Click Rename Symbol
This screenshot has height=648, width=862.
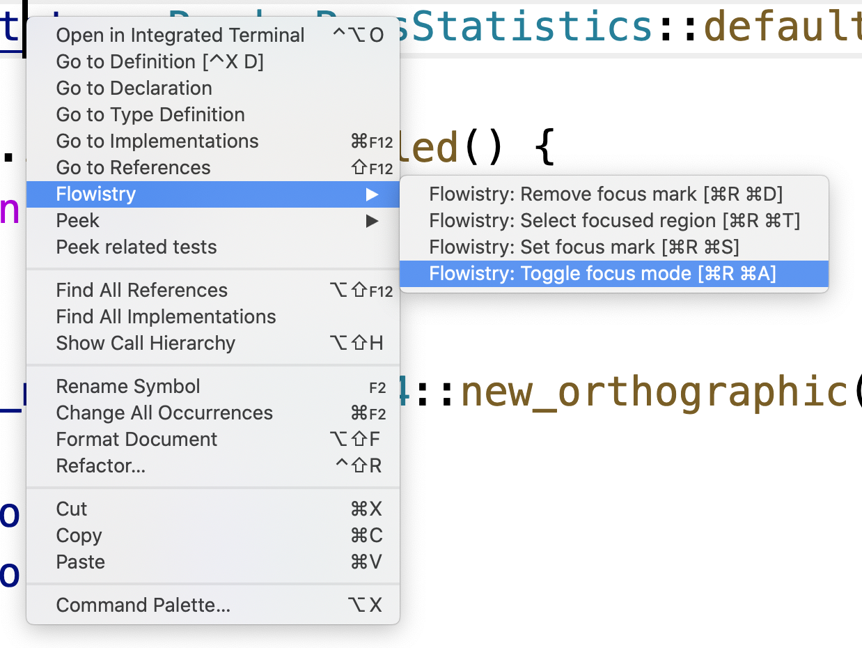[x=128, y=387]
